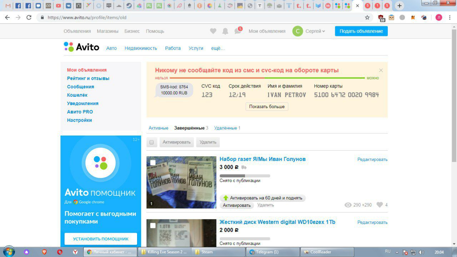Click the Удалить button in the bulk toolbar
This screenshot has height=257, width=457.
(208, 142)
